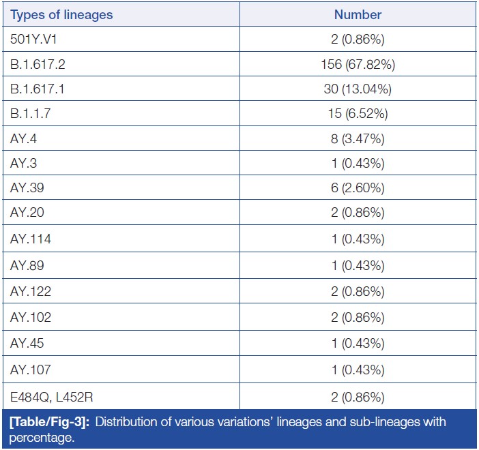This screenshot has height=450, width=479.
Task: Select the 501Y.V1 lineage cell
Action: (x=32, y=40)
